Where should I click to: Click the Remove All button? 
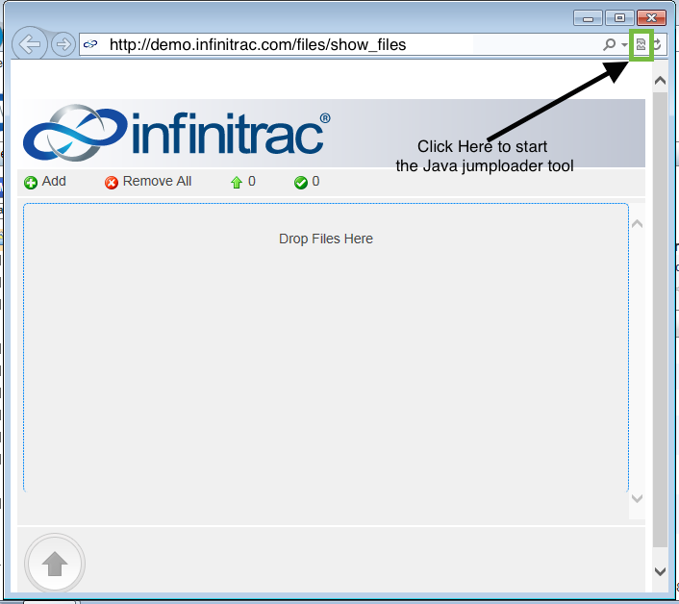pyautogui.click(x=148, y=182)
